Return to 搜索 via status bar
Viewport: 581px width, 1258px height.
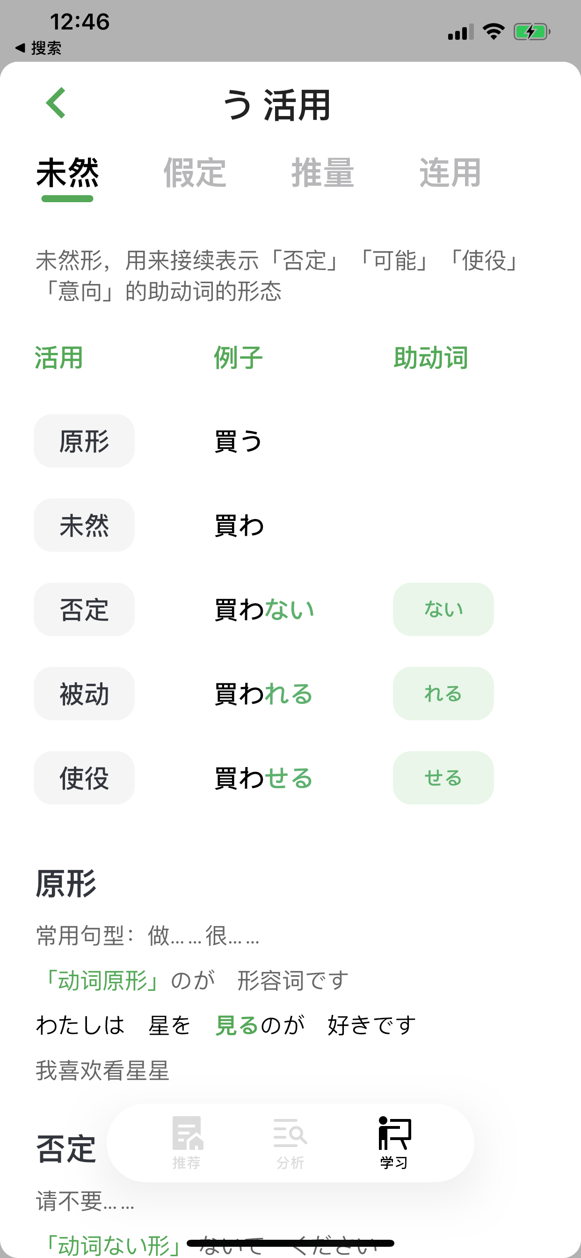click(38, 48)
